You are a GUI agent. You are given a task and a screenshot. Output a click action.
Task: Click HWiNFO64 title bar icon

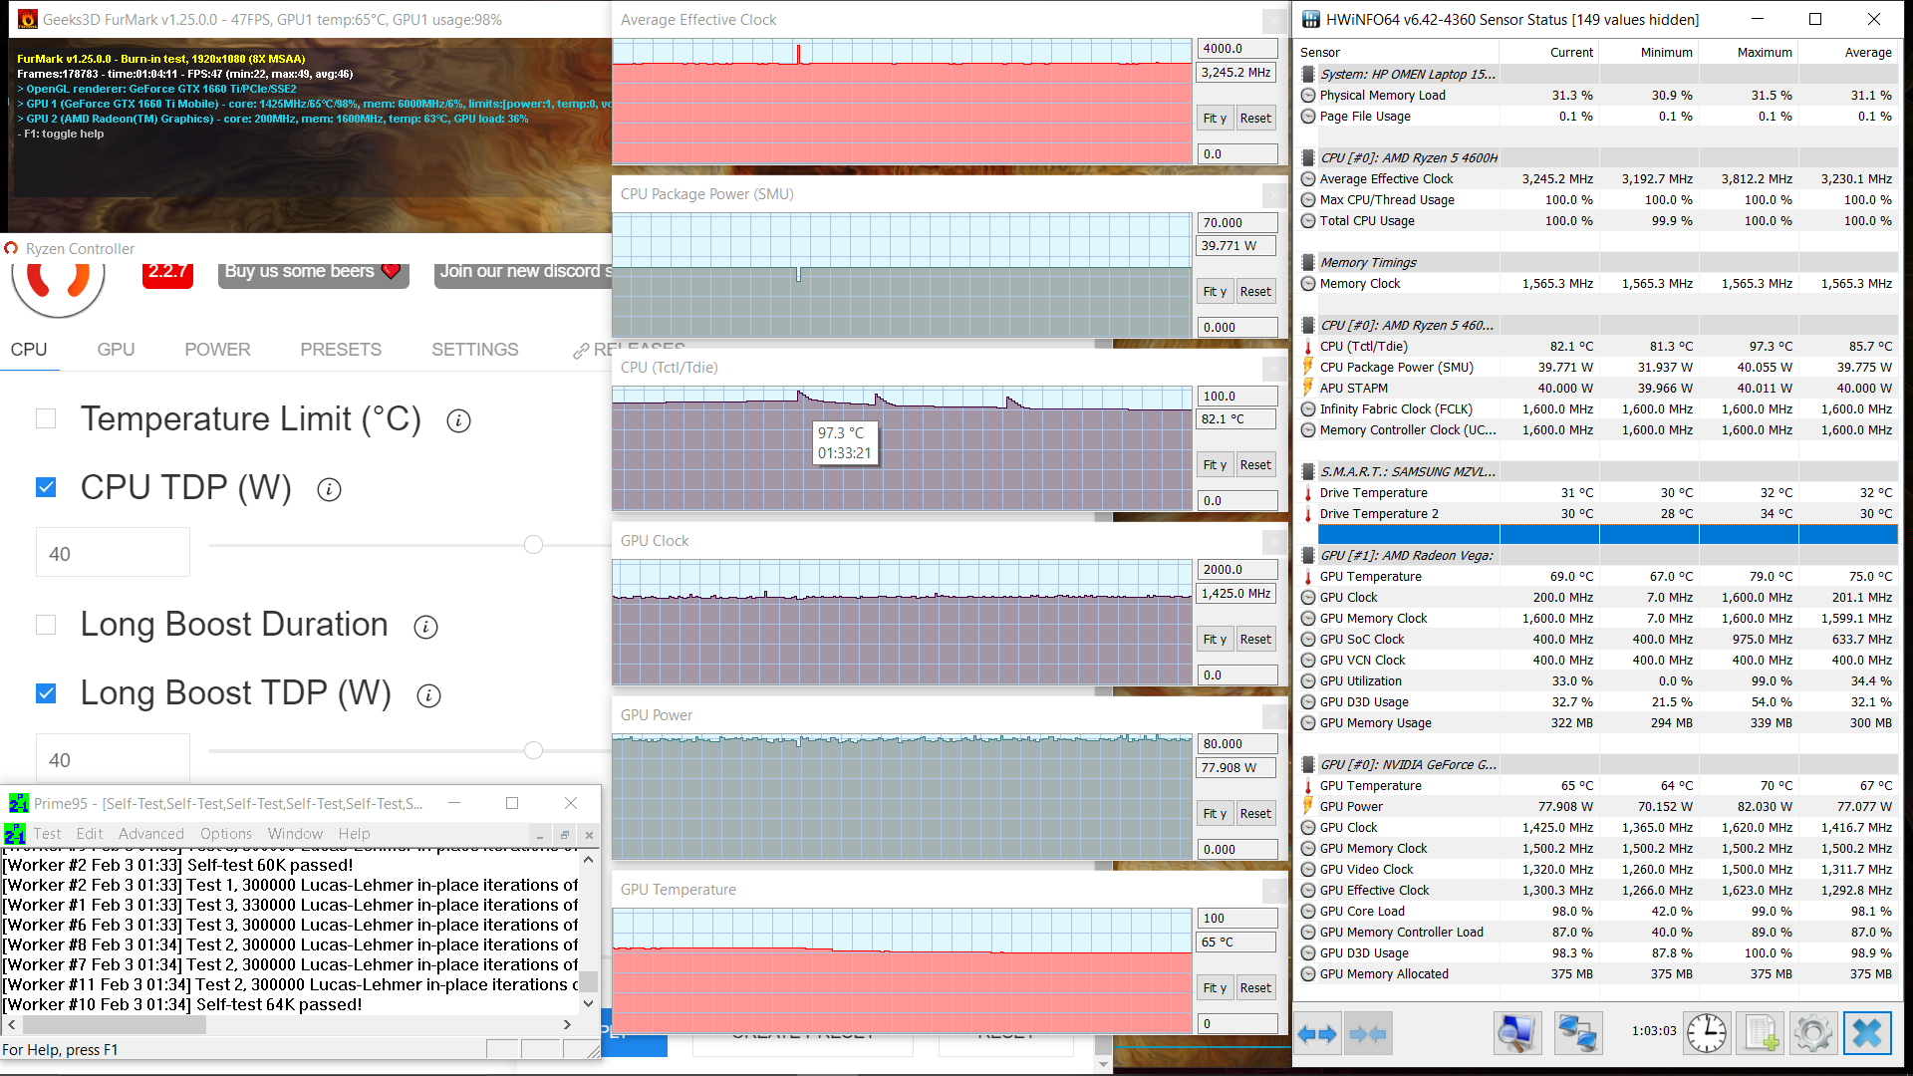tap(1310, 19)
